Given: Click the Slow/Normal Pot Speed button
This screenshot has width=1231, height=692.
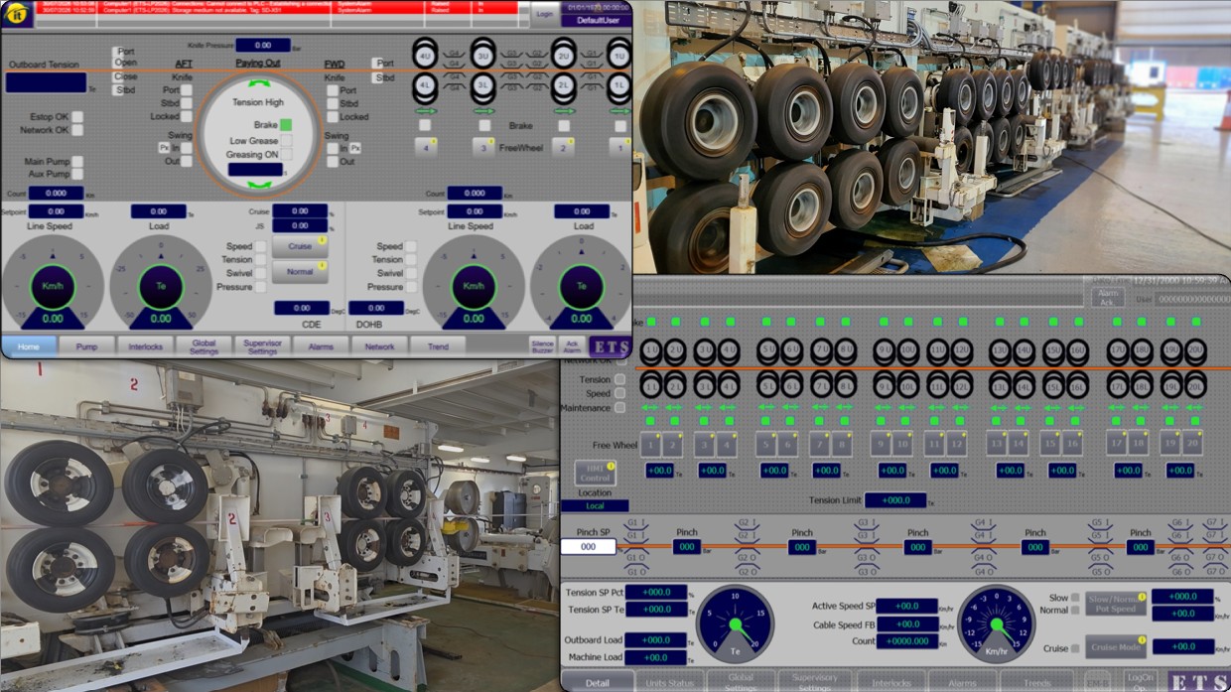Looking at the screenshot, I should 1115,604.
